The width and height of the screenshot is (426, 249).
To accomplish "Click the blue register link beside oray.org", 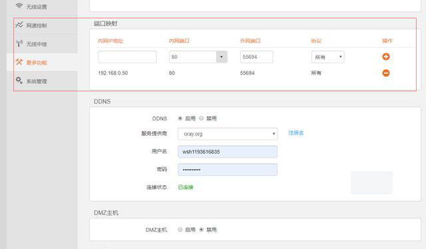I will [x=296, y=133].
